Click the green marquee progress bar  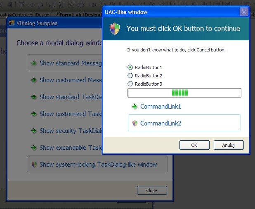coord(184,93)
